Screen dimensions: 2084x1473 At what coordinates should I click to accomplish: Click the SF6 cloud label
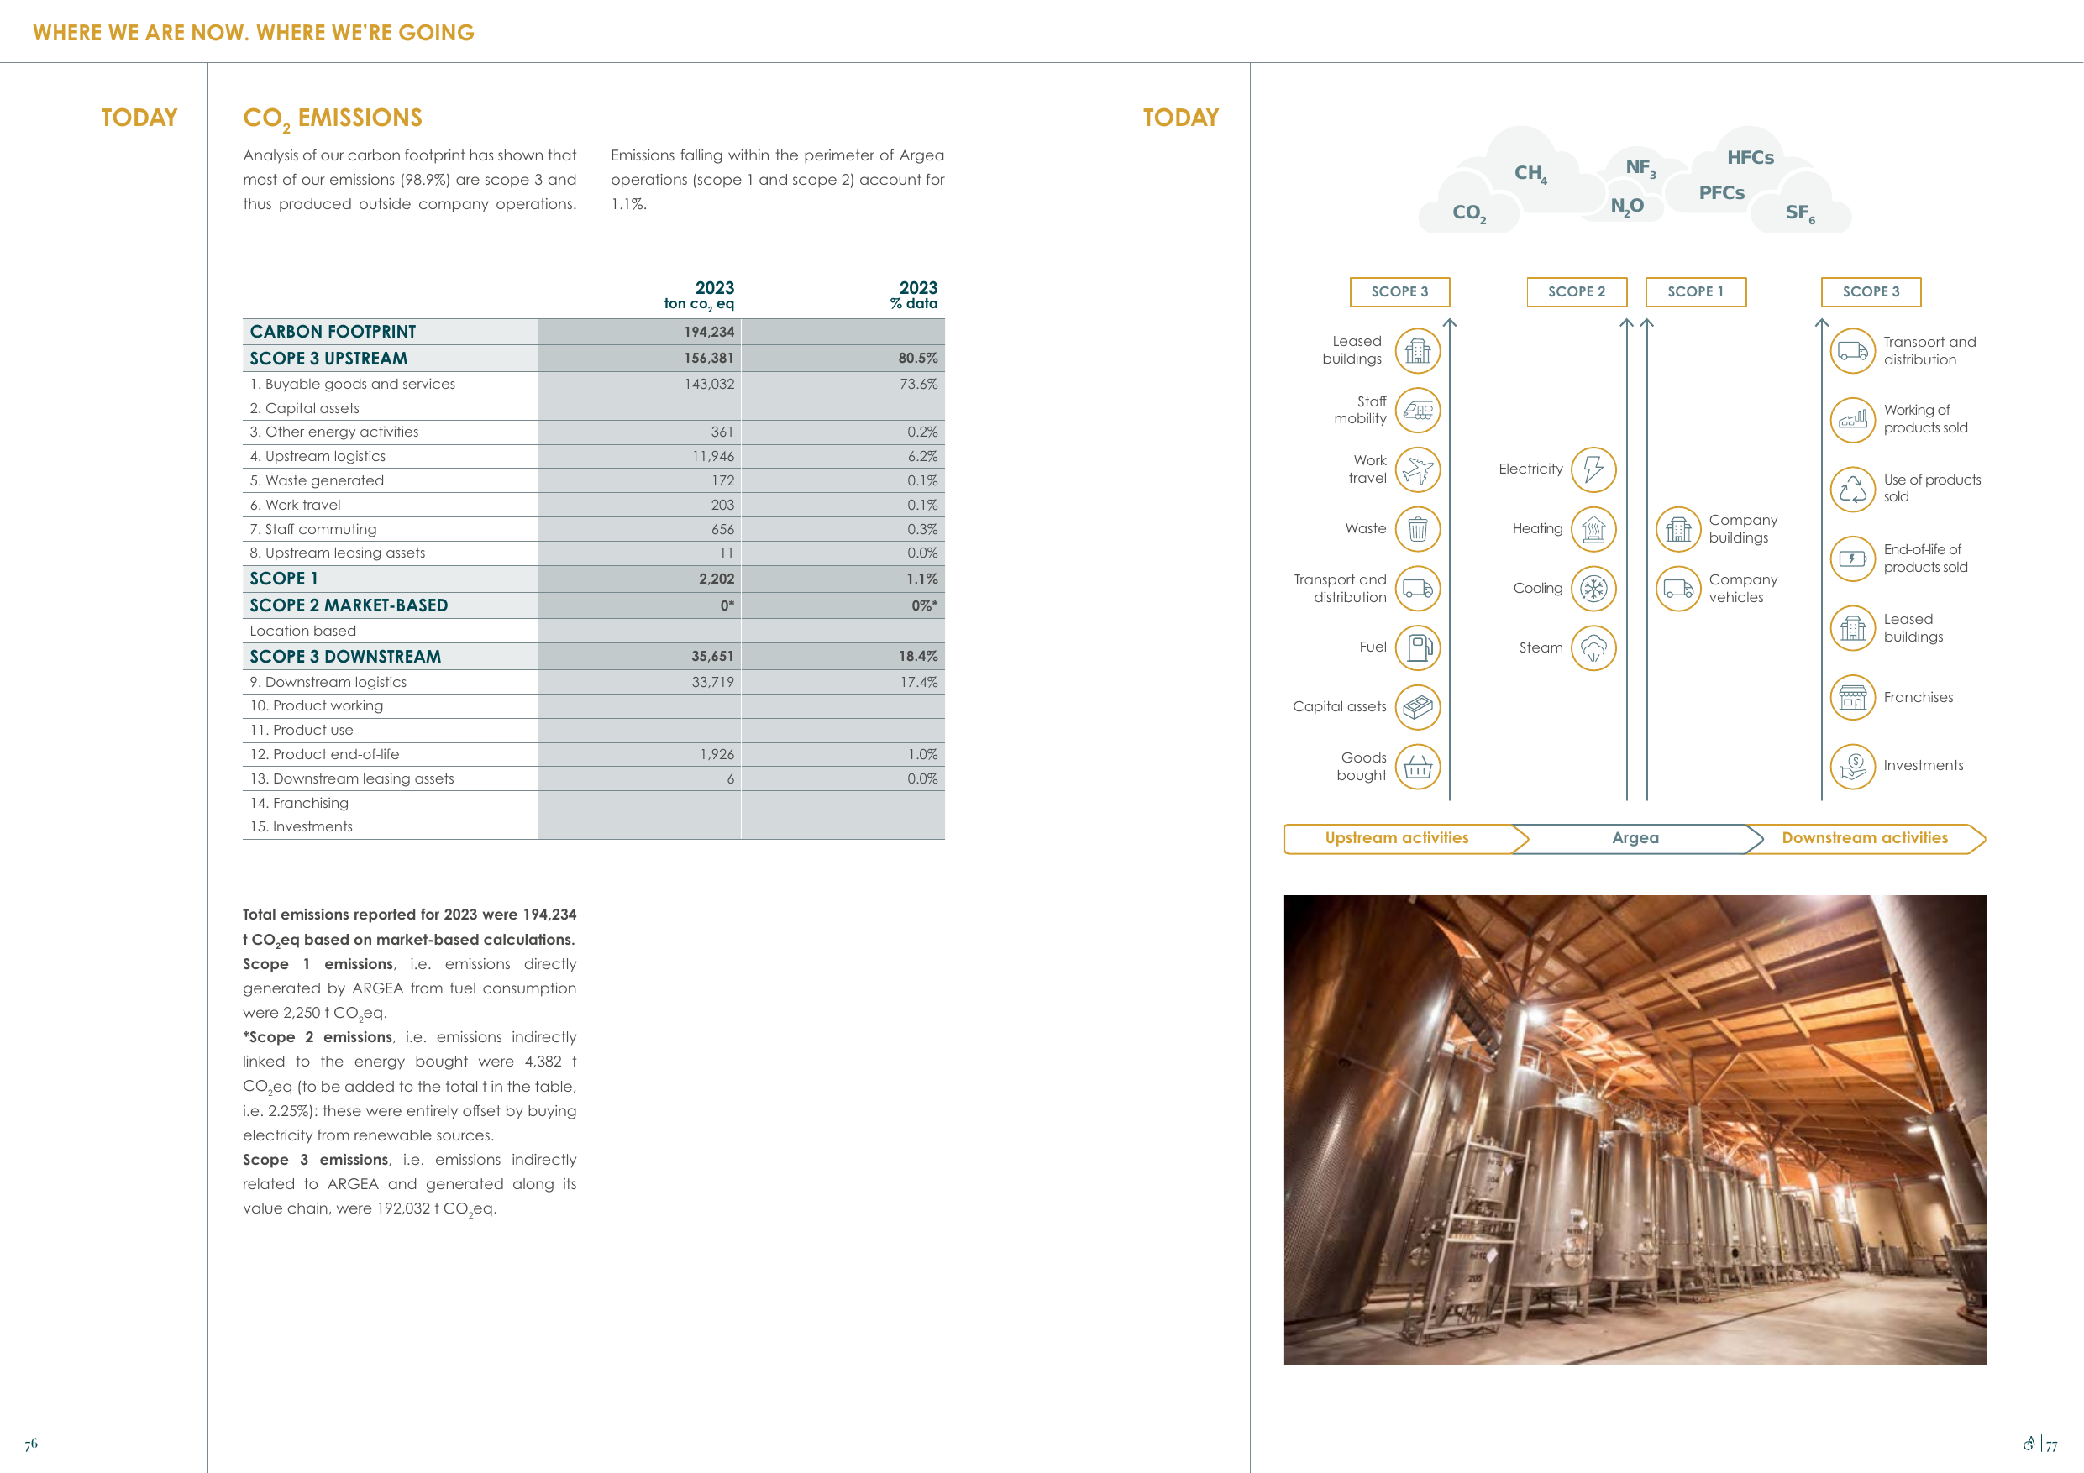pyautogui.click(x=1801, y=213)
